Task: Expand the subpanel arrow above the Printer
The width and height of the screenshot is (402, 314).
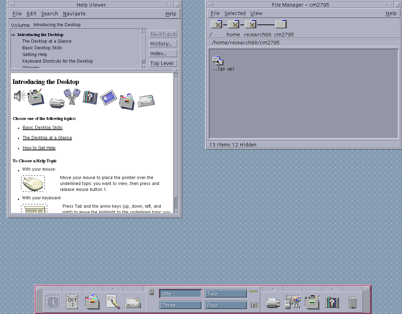Action: pos(273,289)
